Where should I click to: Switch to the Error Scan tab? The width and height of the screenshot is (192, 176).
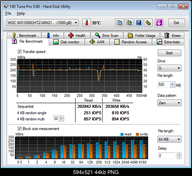coord(107,35)
